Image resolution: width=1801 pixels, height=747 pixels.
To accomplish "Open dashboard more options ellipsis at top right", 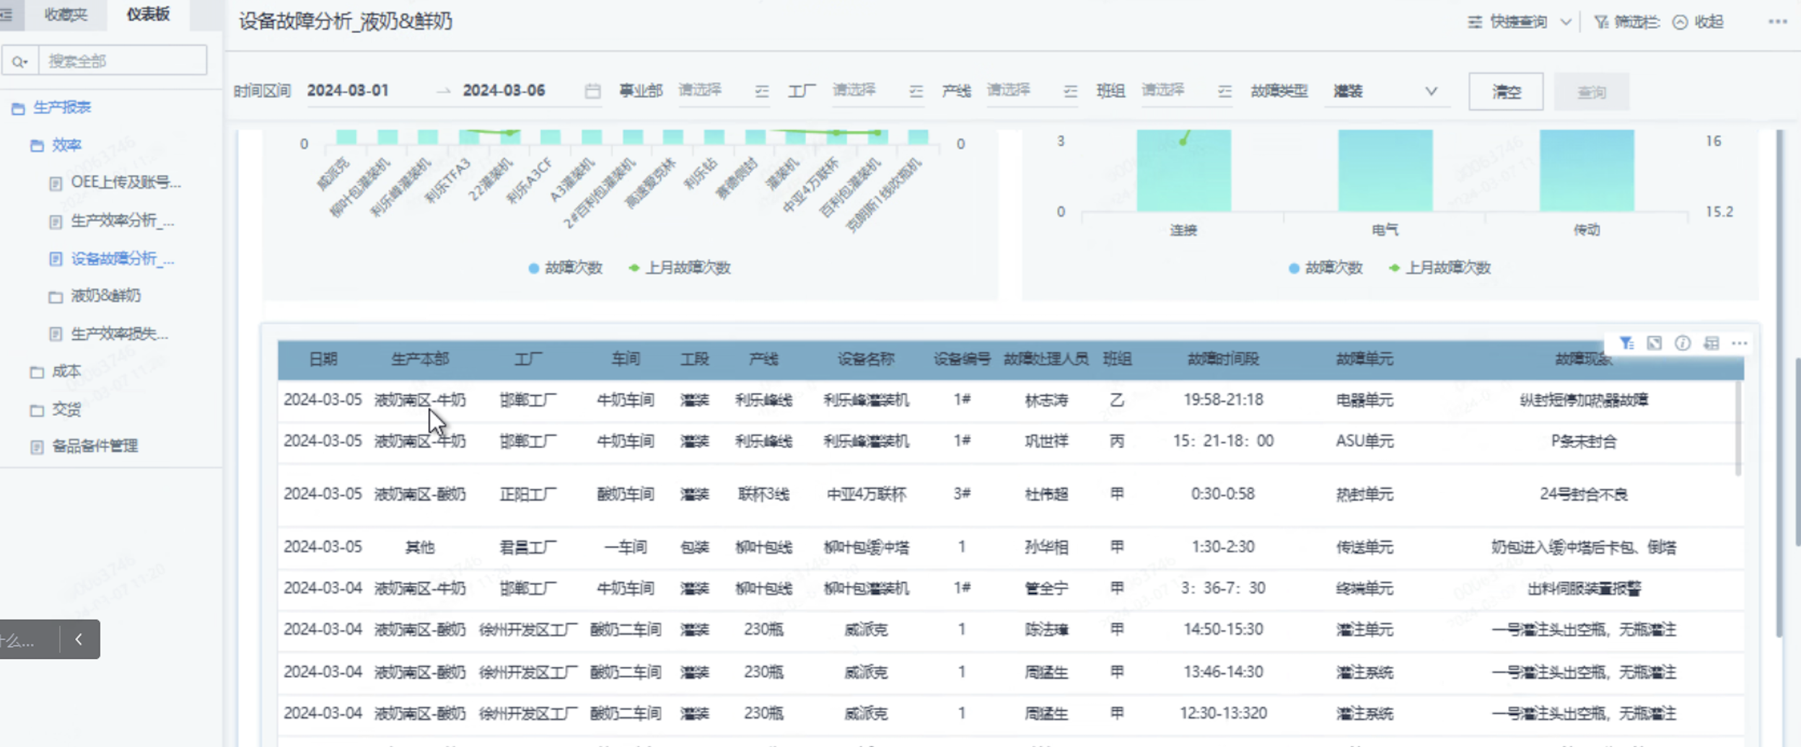I will tap(1777, 22).
